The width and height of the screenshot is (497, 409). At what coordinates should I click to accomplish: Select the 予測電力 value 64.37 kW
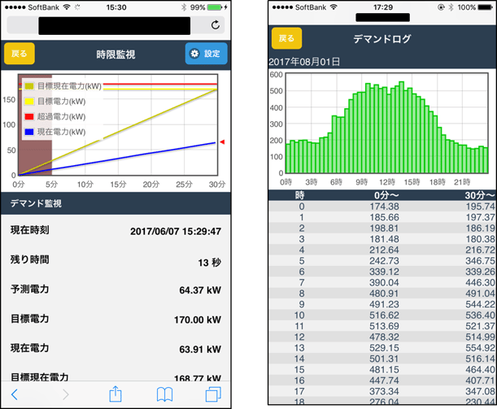pos(200,290)
